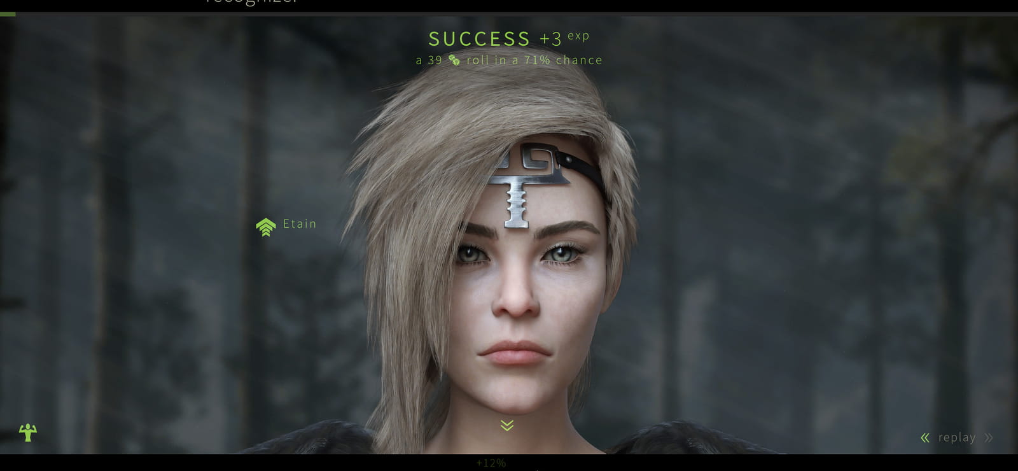Click the Etain character name
This screenshot has height=471, width=1018.
[x=300, y=223]
